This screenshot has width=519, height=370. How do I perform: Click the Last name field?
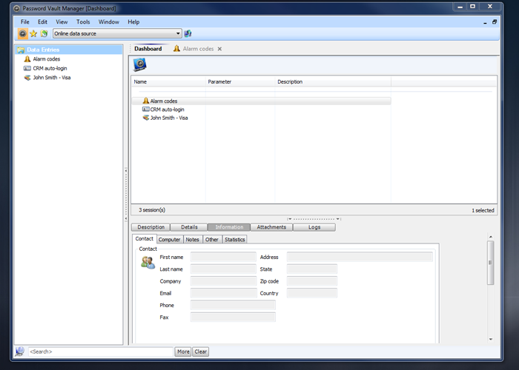[x=223, y=269]
